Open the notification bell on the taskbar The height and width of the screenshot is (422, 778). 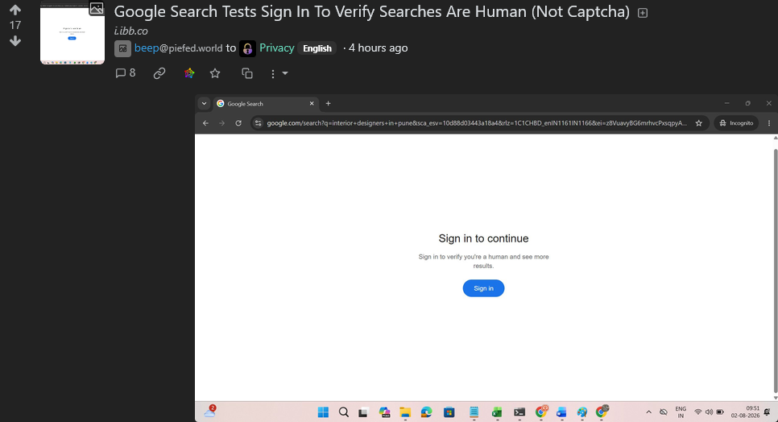767,412
